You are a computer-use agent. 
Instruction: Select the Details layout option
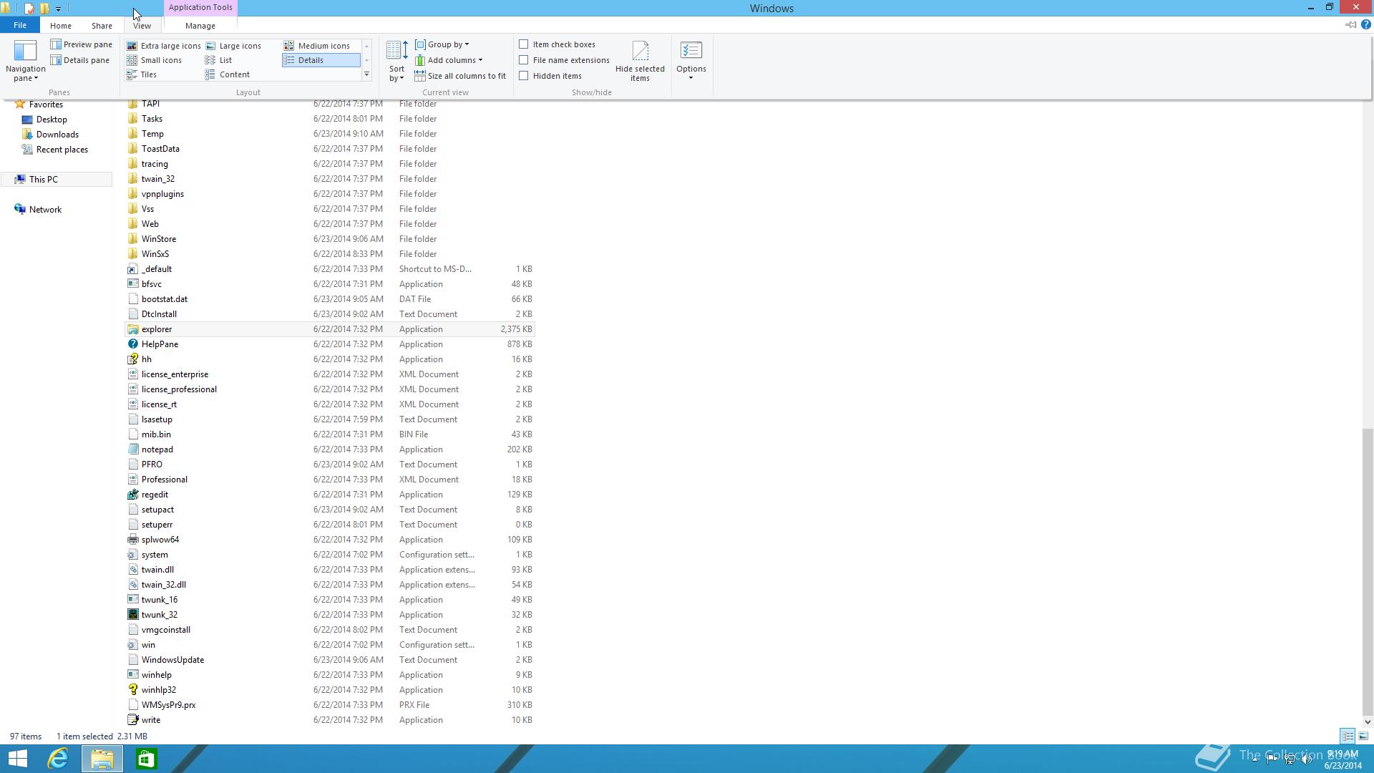click(x=321, y=60)
